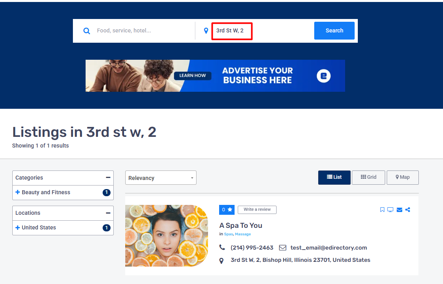Switch to Grid view
This screenshot has width=443, height=284.
(x=369, y=177)
